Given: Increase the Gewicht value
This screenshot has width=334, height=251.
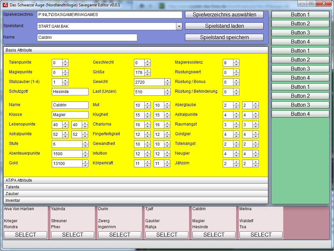Looking at the screenshot, I should (x=167, y=80).
